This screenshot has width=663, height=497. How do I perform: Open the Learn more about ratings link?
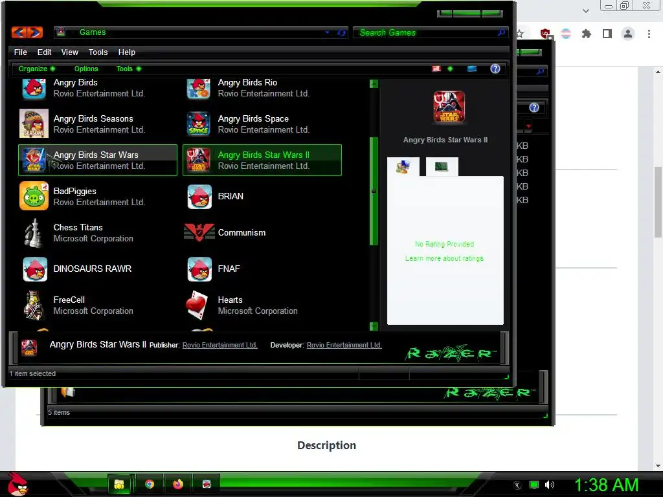(x=444, y=258)
